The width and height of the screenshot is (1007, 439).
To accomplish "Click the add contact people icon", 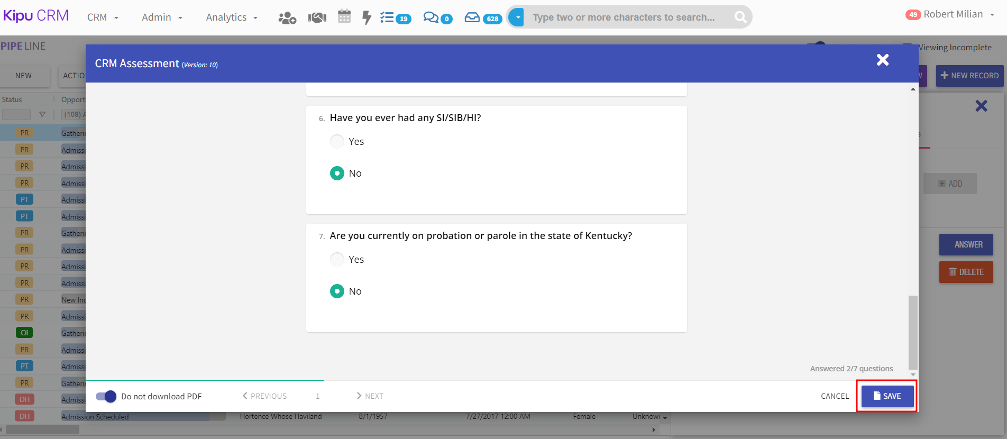I will click(x=287, y=18).
